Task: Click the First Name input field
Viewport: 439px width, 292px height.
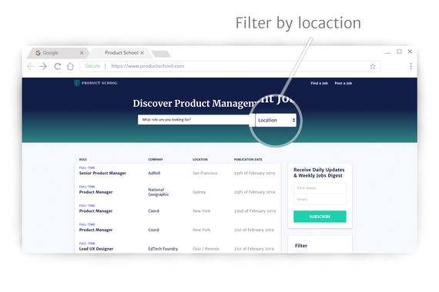Action: pyautogui.click(x=320, y=188)
